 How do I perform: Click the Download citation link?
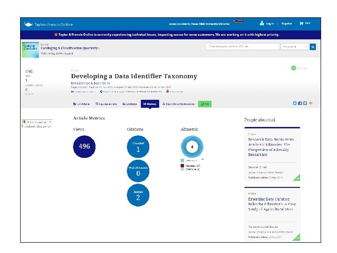pos(83,92)
